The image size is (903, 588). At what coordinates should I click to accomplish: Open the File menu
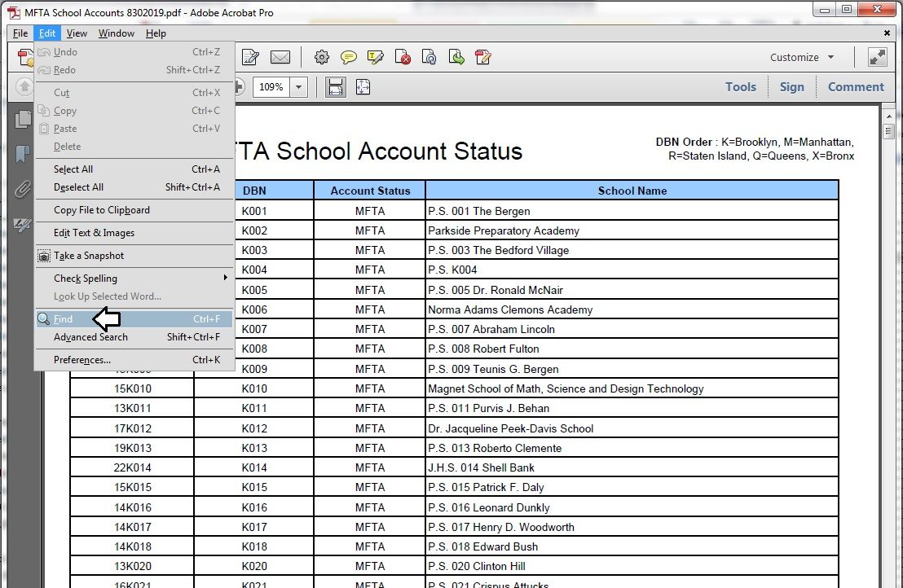[20, 33]
